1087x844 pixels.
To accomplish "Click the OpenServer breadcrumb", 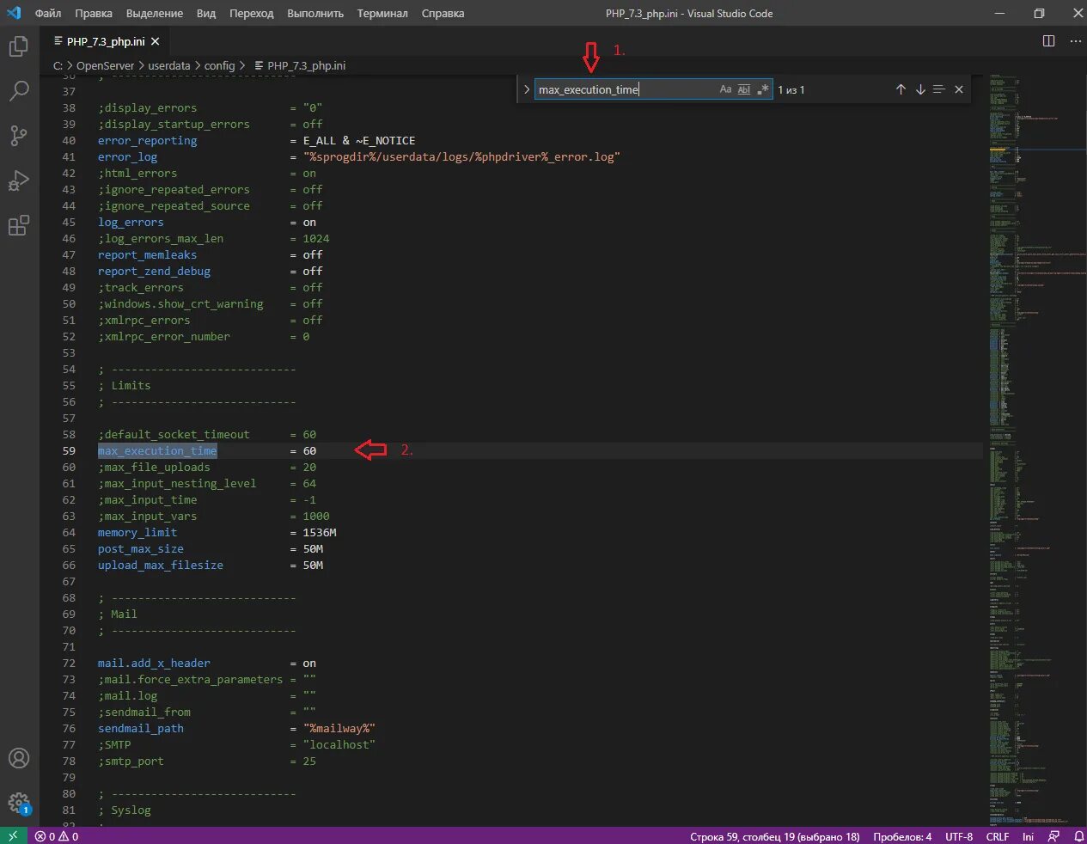I will [x=105, y=65].
